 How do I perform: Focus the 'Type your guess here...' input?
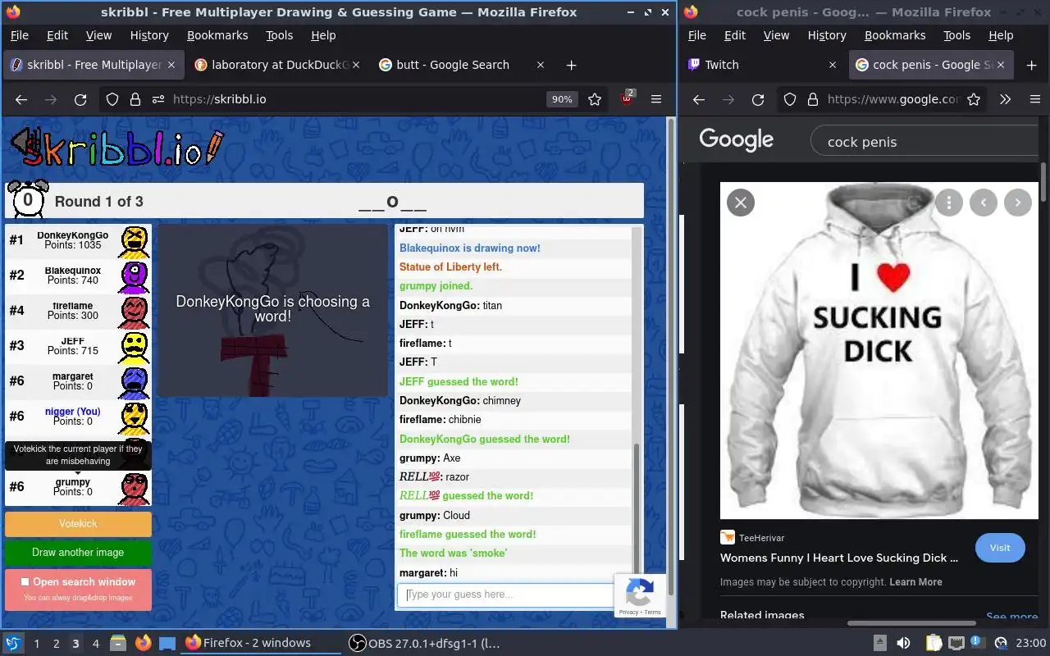coord(505,594)
